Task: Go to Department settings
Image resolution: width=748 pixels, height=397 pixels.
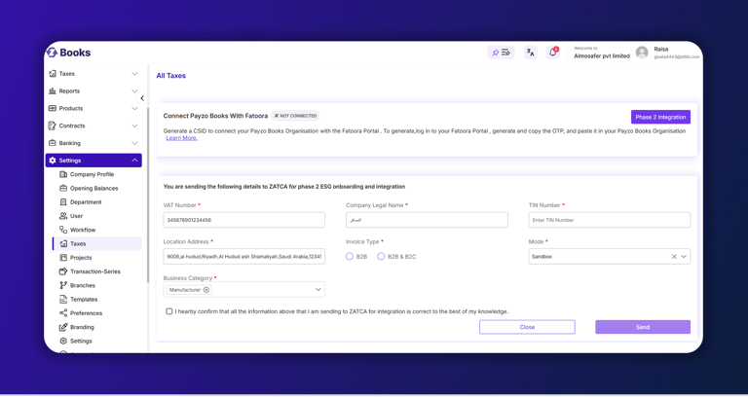Action: [x=86, y=202]
